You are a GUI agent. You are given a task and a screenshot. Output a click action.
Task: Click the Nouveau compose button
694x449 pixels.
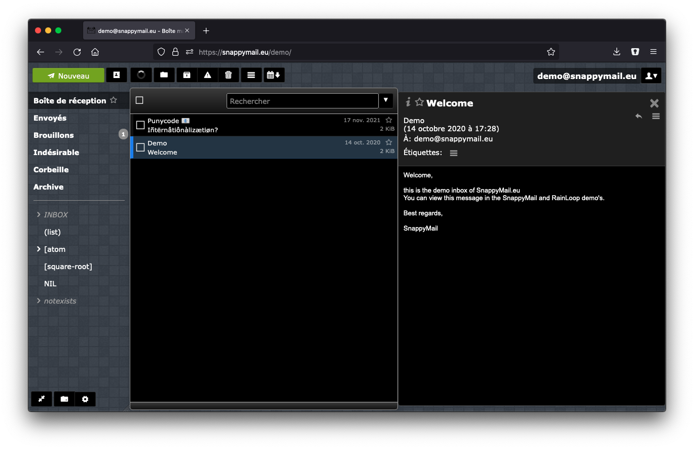pos(68,76)
